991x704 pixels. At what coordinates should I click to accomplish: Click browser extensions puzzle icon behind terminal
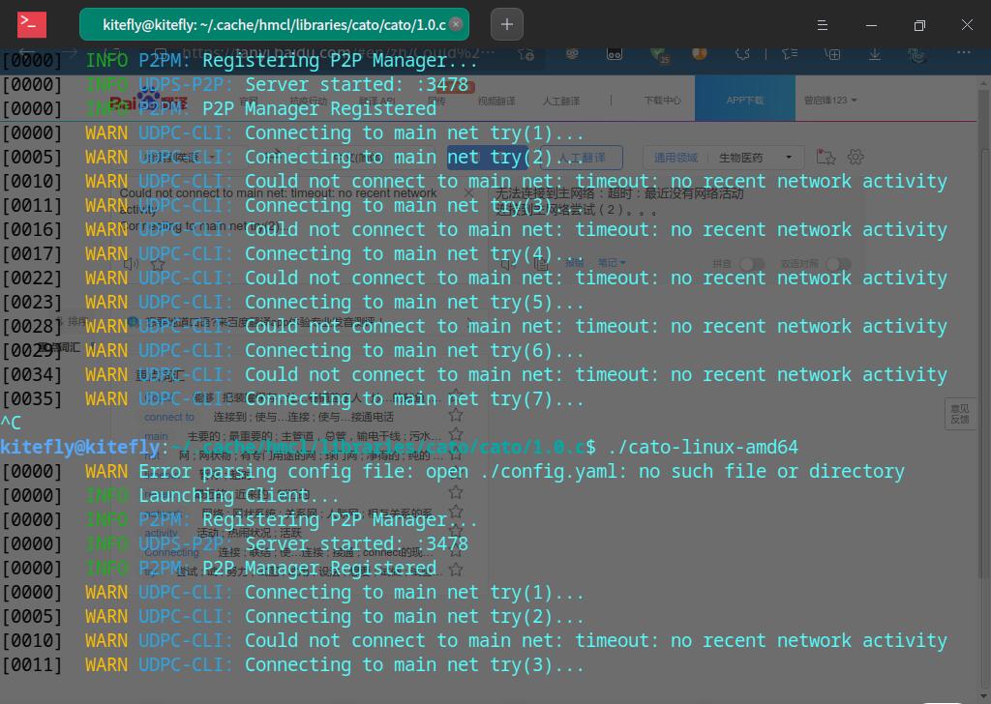(742, 54)
